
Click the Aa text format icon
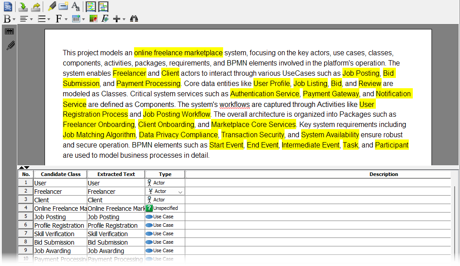(x=76, y=6)
